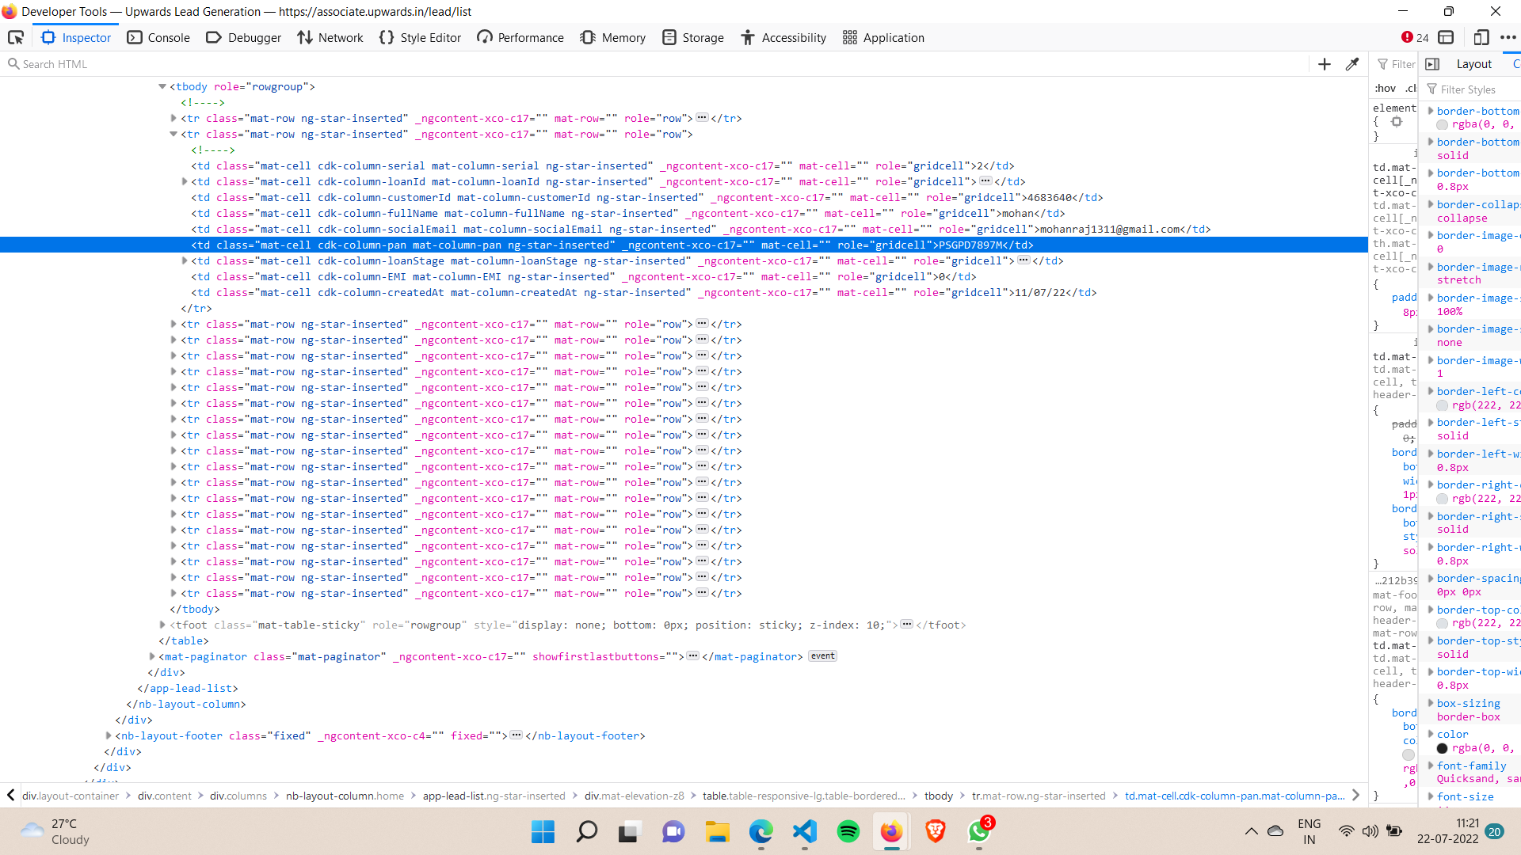Image resolution: width=1521 pixels, height=855 pixels.
Task: Switch to the Performance tab
Action: click(x=520, y=37)
